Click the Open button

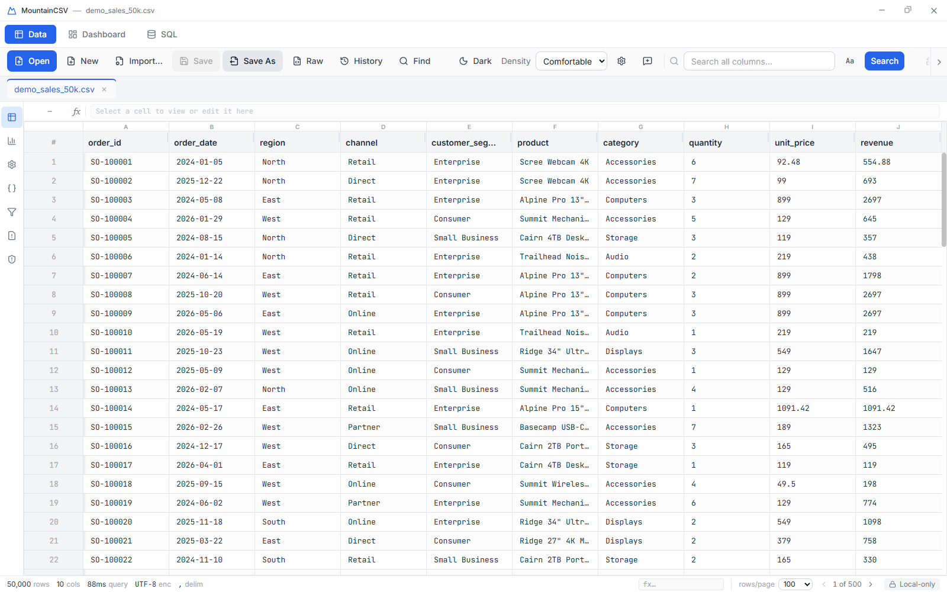pos(32,61)
